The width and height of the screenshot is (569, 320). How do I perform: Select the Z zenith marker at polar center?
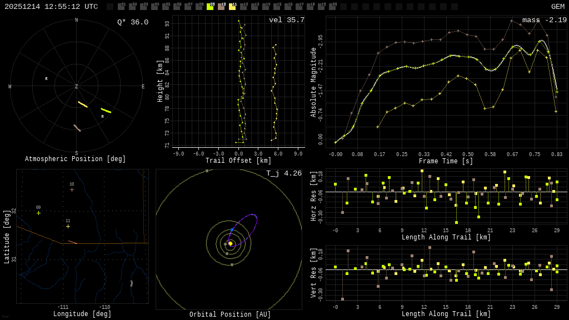pos(77,87)
